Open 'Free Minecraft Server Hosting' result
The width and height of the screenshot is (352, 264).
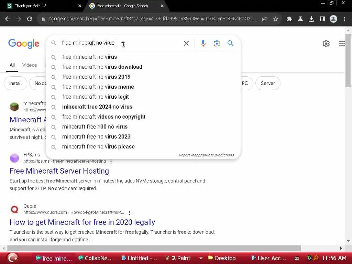pyautogui.click(x=59, y=171)
